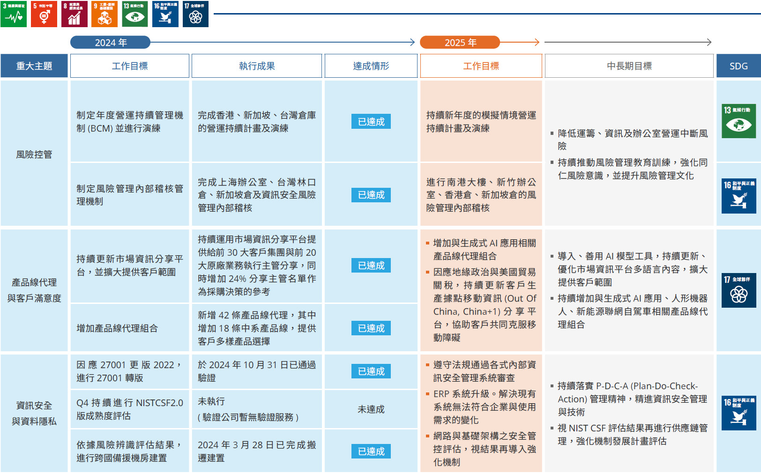Select the 風險控管 theme cell
This screenshot has width=761, height=473.
pyautogui.click(x=34, y=154)
